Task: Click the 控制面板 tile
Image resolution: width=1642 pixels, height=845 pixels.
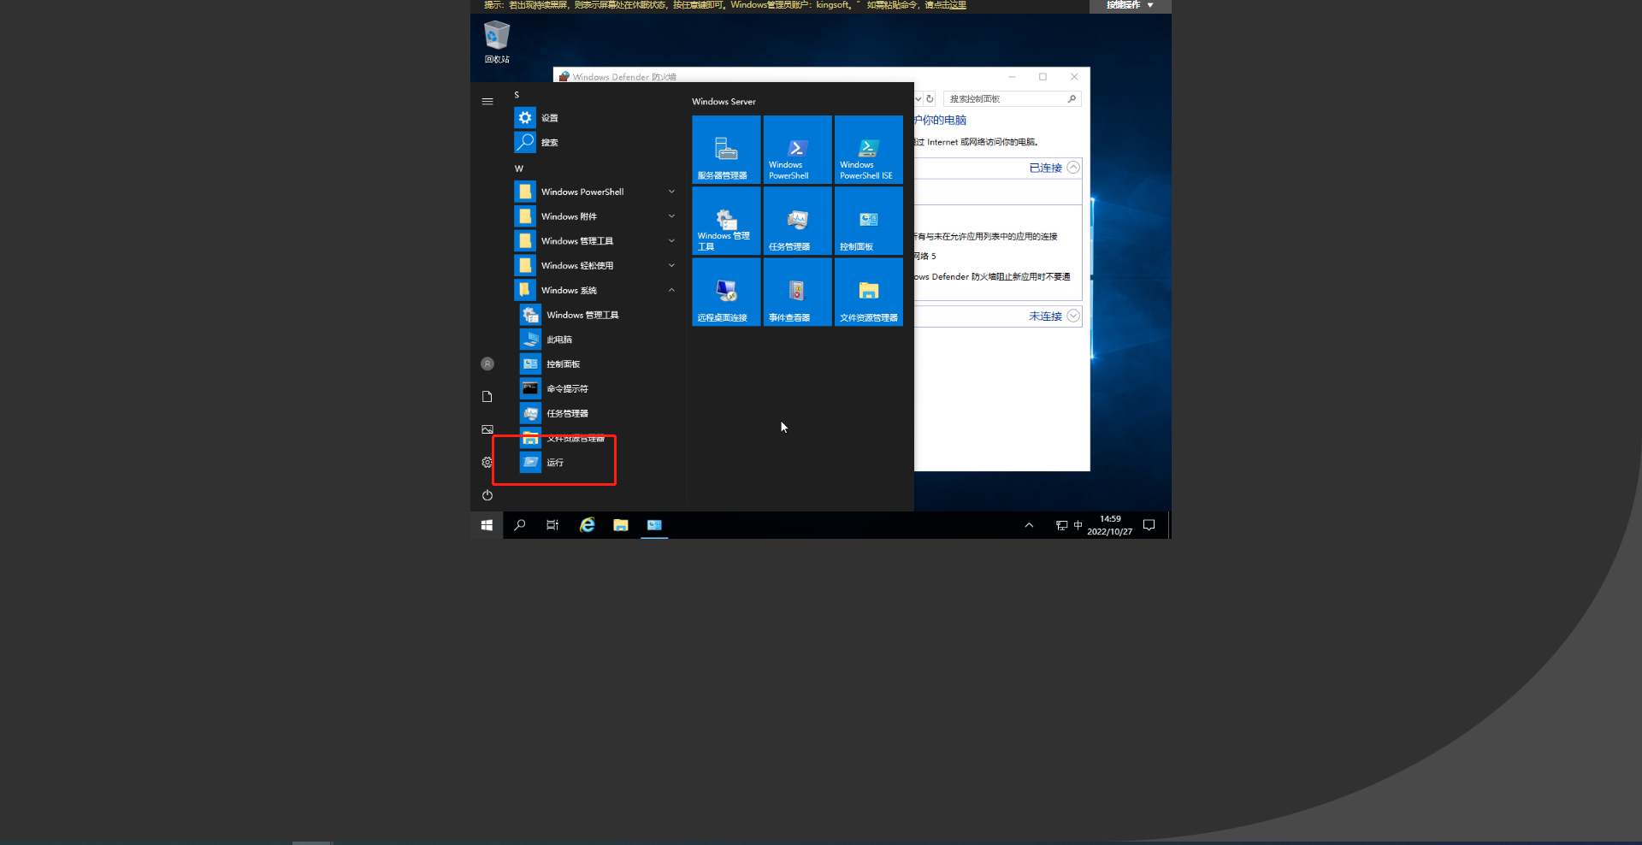Action: [868, 221]
